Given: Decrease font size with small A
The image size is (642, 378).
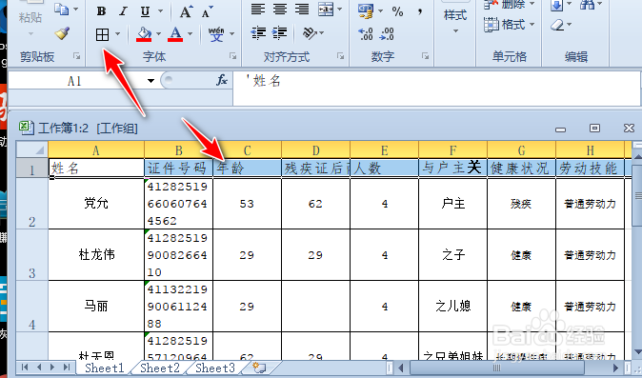Looking at the screenshot, I should tap(208, 11).
